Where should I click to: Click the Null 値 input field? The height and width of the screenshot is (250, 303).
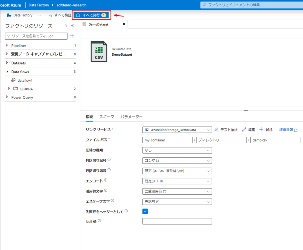[177, 221]
